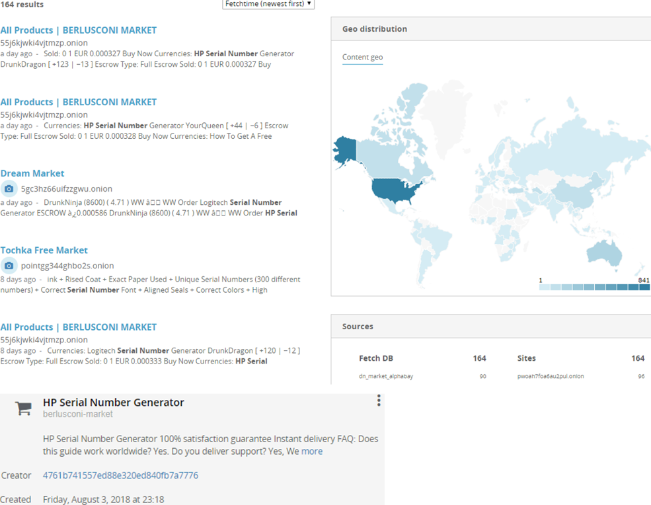Image resolution: width=651 pixels, height=505 pixels.
Task: Click the darkest legend color swatch near 841
Action: coord(644,287)
